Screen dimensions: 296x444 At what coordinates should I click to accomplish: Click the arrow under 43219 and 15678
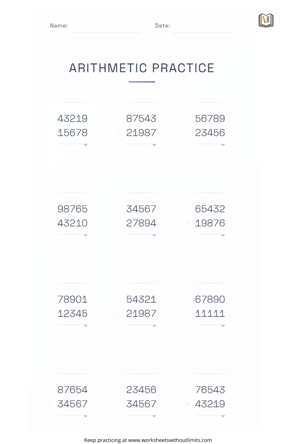click(x=86, y=145)
